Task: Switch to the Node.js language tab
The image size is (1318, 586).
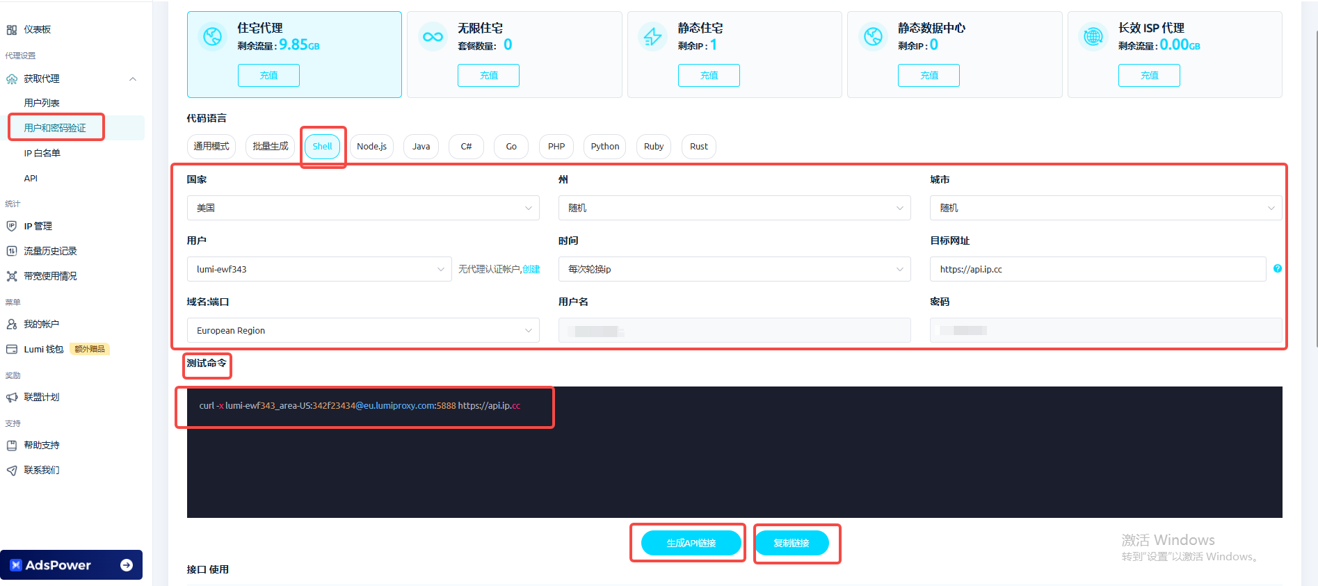Action: click(x=371, y=147)
